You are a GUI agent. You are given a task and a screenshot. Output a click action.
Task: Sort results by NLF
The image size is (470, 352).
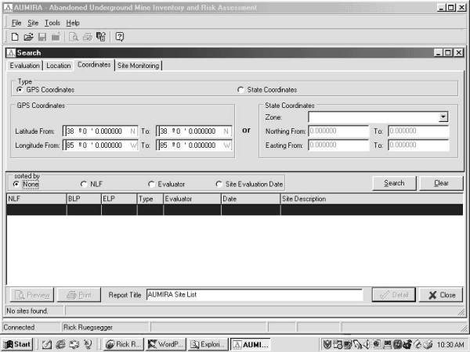pos(84,184)
